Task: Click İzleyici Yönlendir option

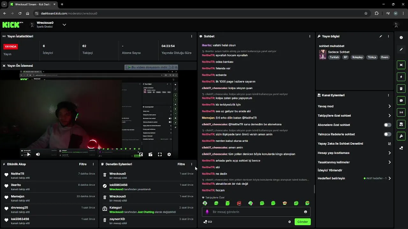Action: 330,170
